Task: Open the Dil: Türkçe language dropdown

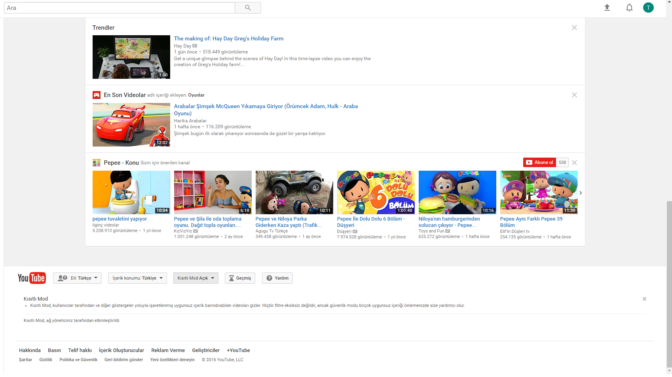Action: pyautogui.click(x=78, y=278)
